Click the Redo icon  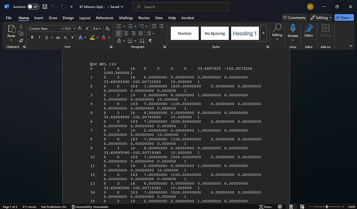pos(63,7)
